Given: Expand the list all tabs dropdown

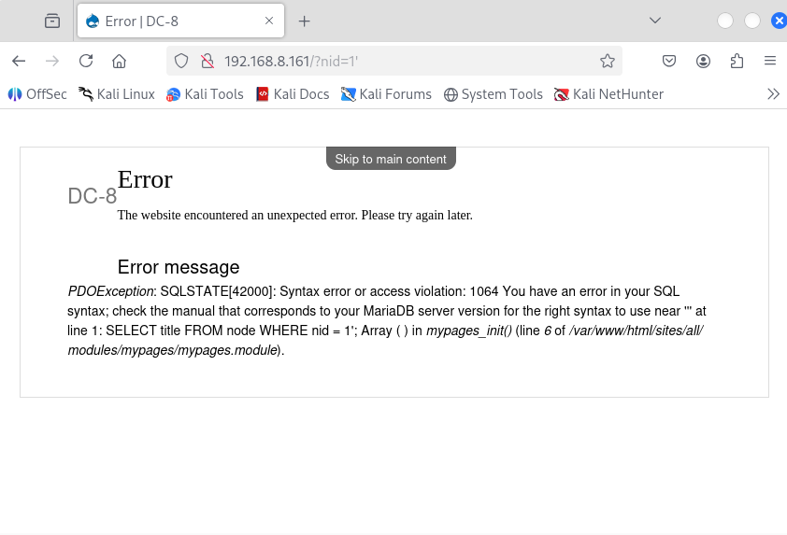Looking at the screenshot, I should [x=655, y=21].
